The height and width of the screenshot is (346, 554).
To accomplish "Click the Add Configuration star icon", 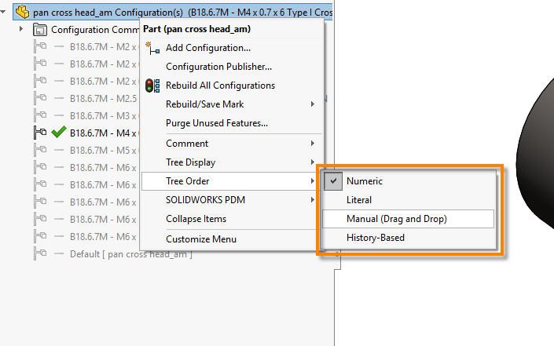I will 152,48.
